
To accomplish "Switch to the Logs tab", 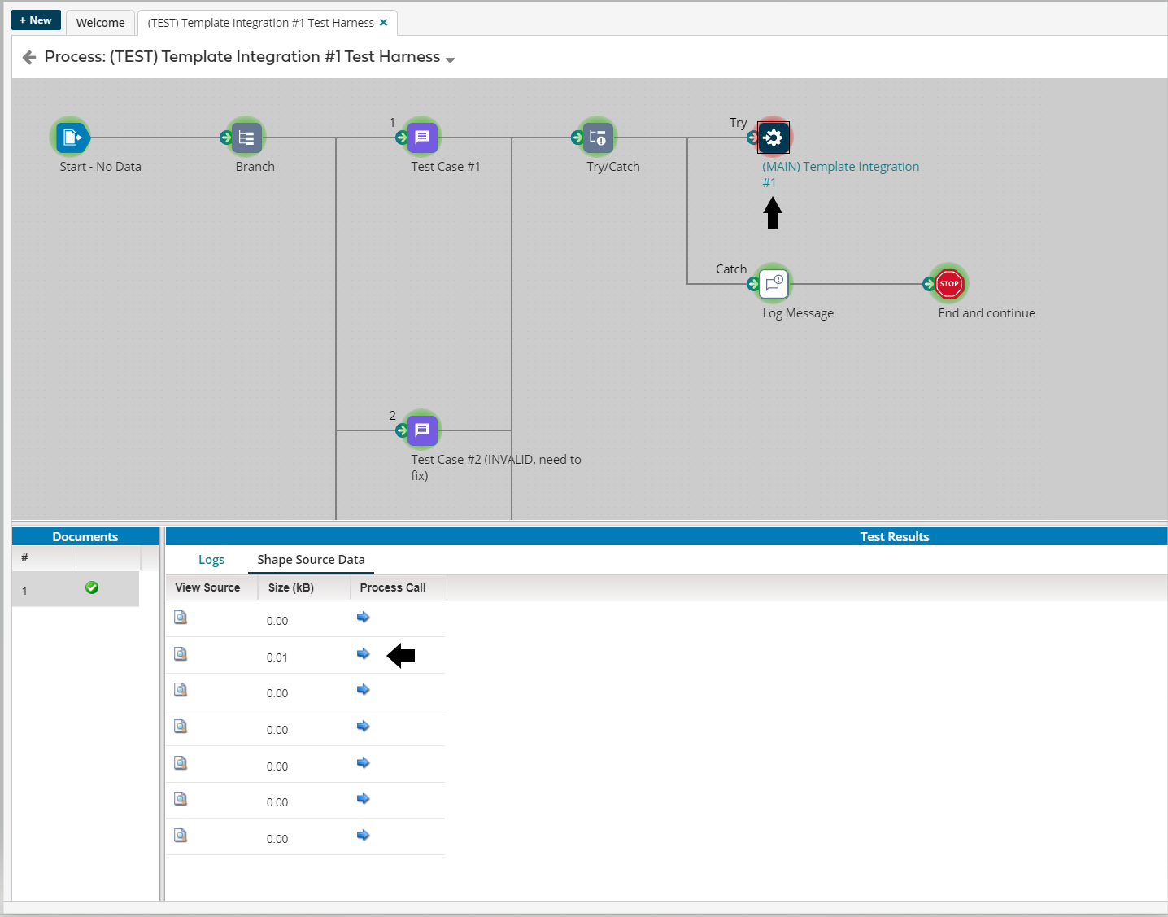I will tap(211, 560).
